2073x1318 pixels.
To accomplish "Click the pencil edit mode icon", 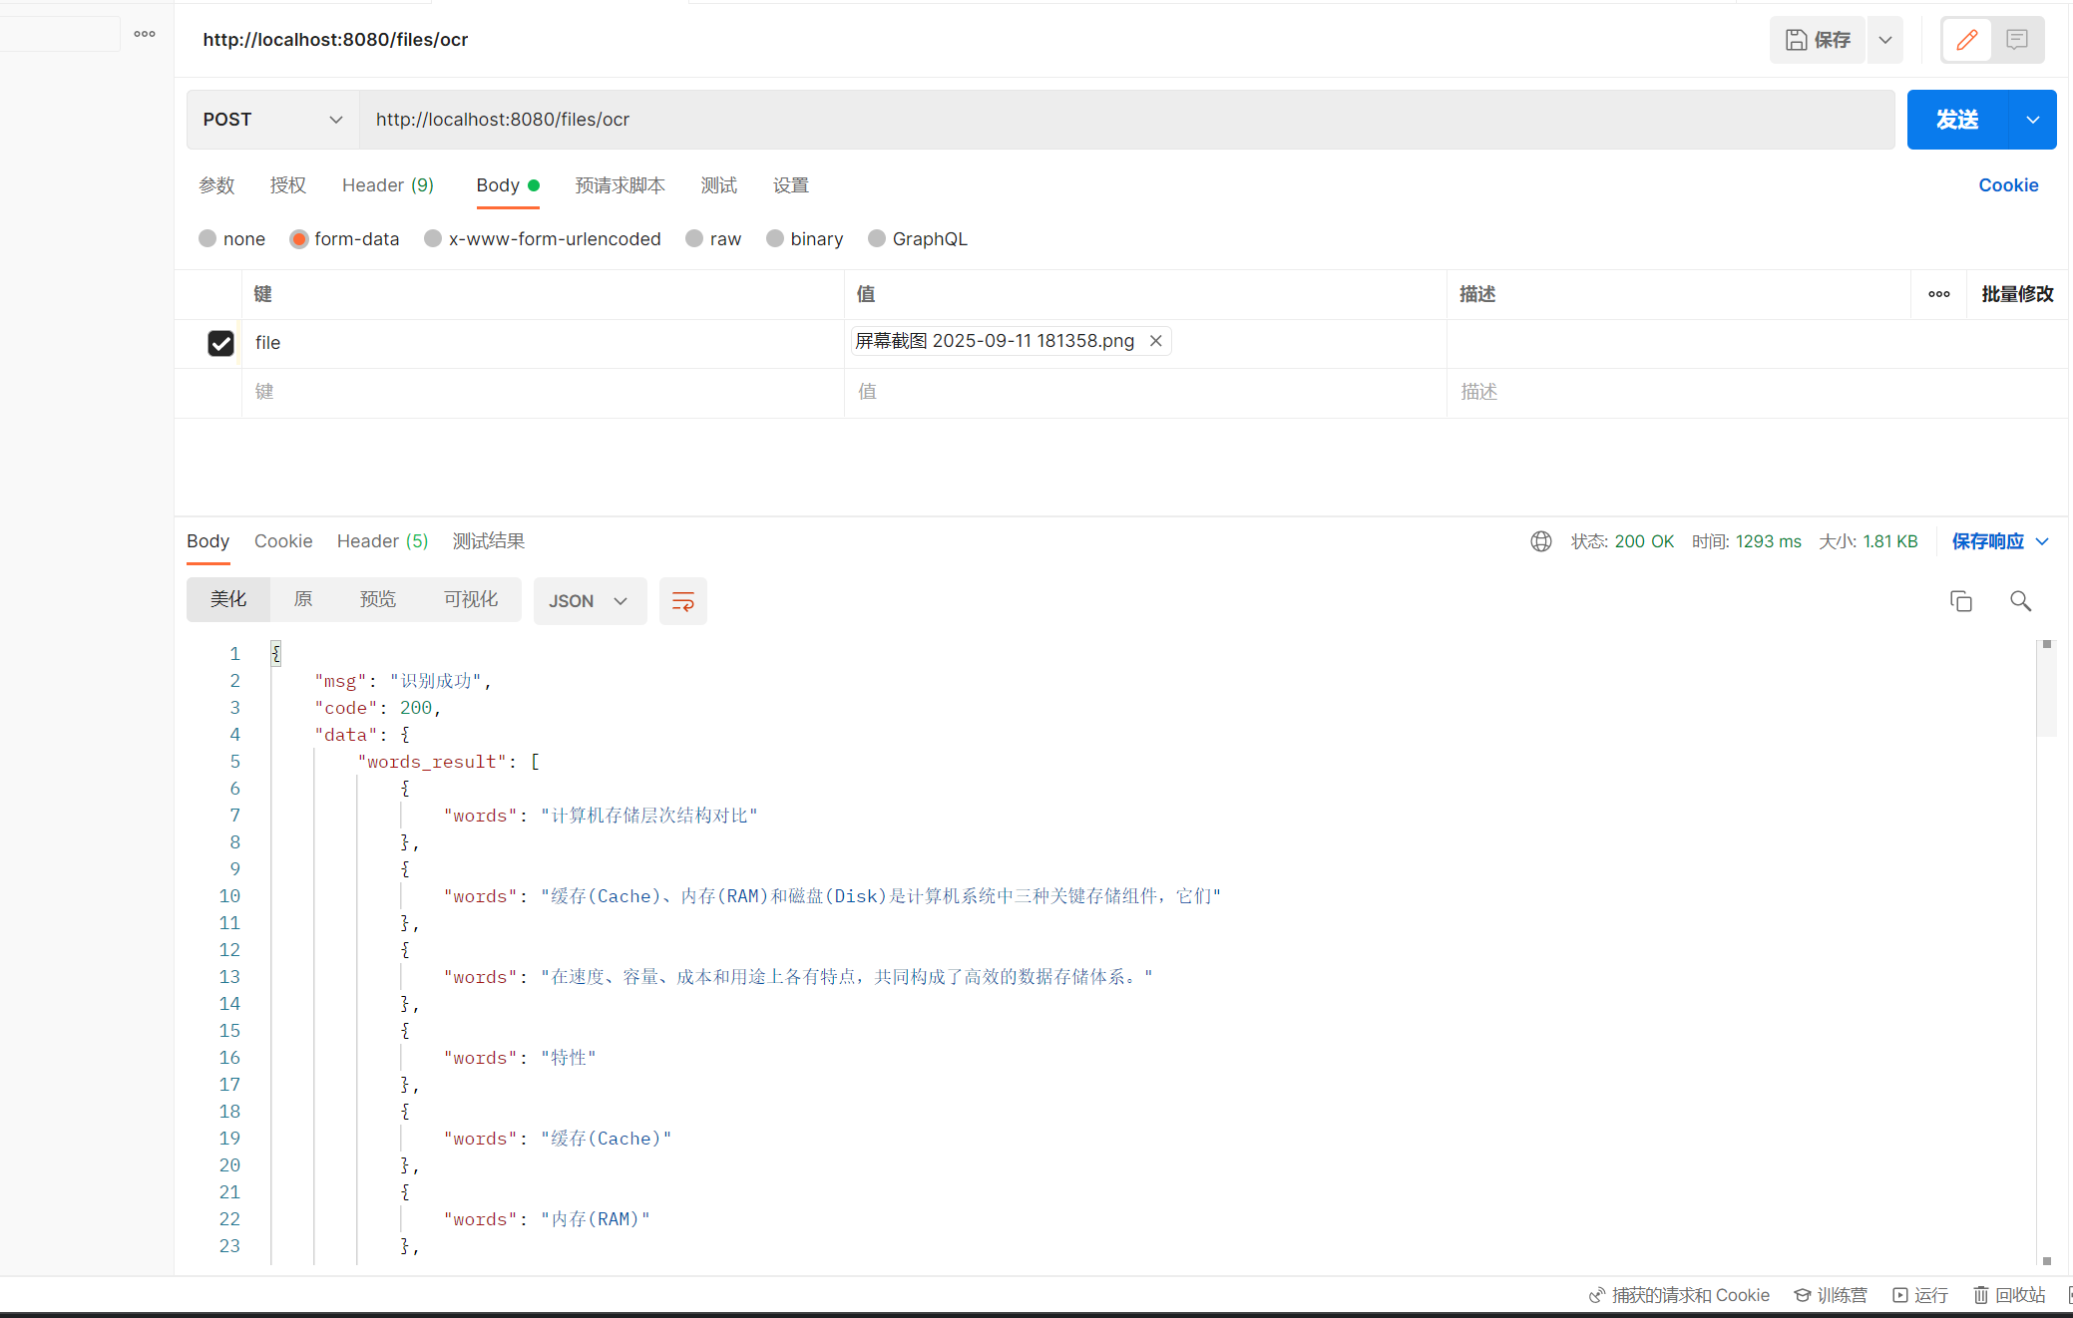I will coord(1966,40).
